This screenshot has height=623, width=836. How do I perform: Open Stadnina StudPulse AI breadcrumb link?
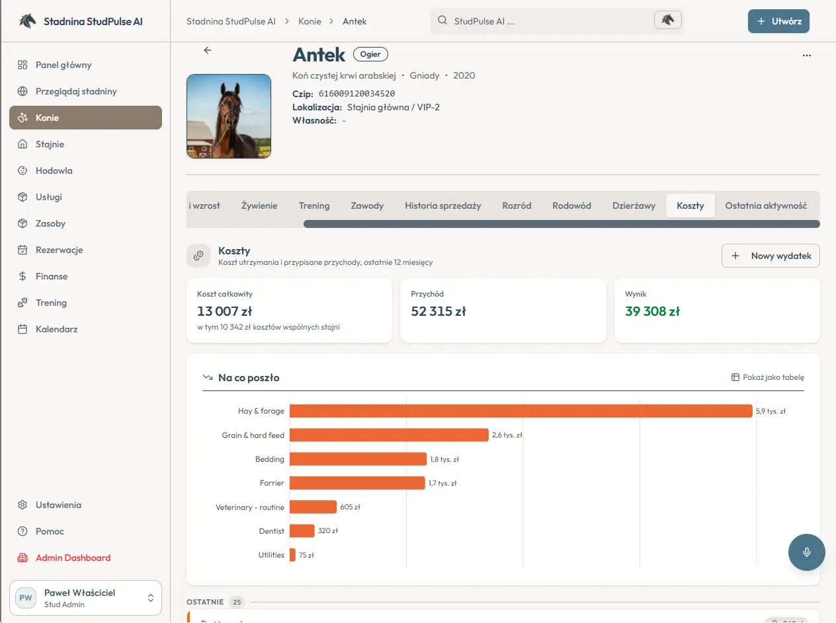tap(231, 21)
